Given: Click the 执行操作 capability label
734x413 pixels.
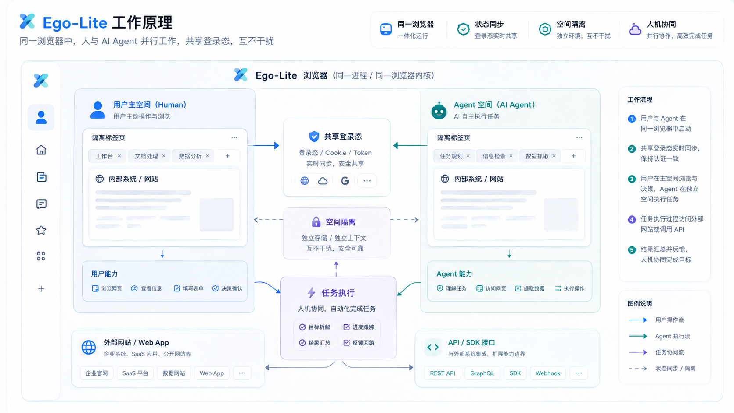Looking at the screenshot, I should pos(574,288).
